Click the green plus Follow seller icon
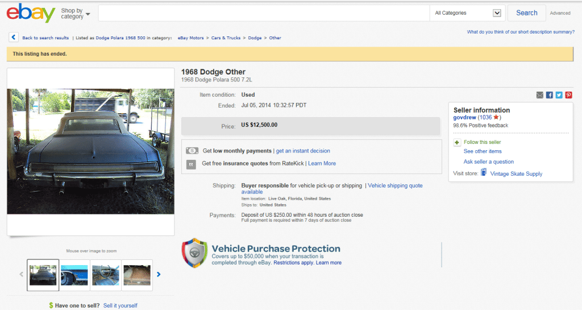Image resolution: width=582 pixels, height=310 pixels. point(457,142)
